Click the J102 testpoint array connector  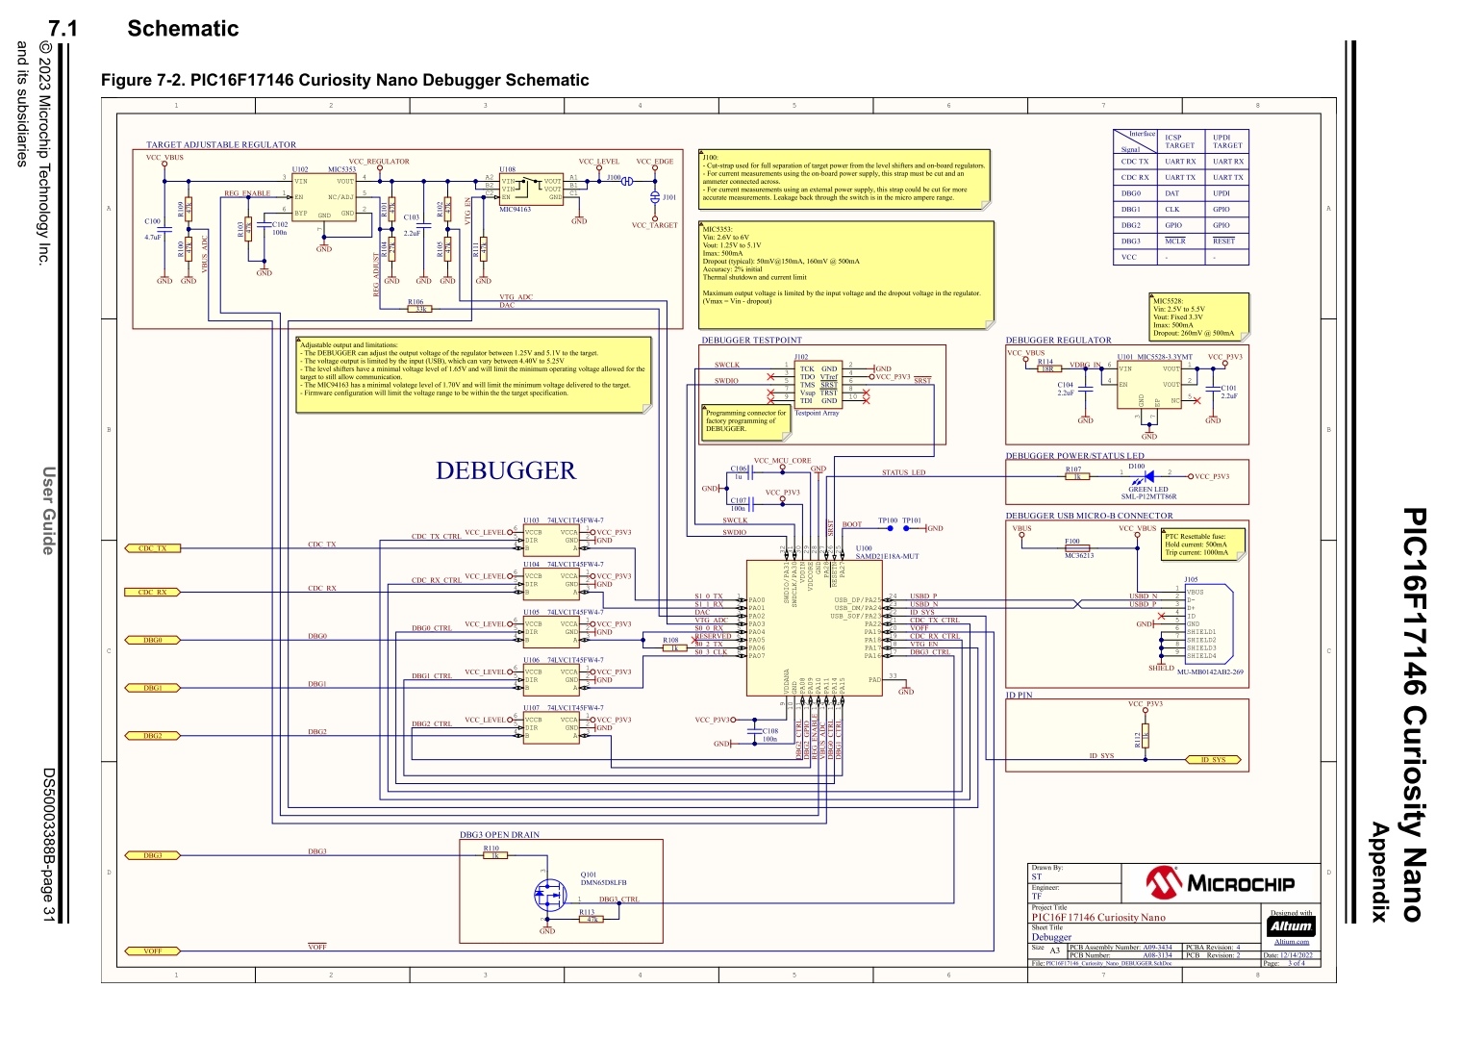pos(819,385)
